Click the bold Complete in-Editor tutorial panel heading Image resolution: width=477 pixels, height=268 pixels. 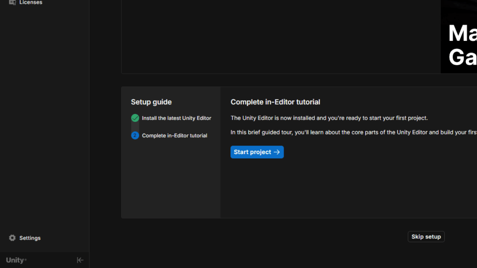coord(275,102)
